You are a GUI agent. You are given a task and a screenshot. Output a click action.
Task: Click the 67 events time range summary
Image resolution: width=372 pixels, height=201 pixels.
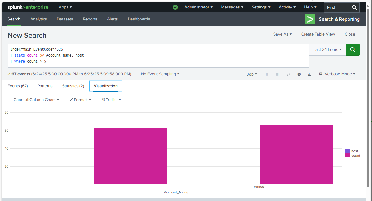pos(69,74)
